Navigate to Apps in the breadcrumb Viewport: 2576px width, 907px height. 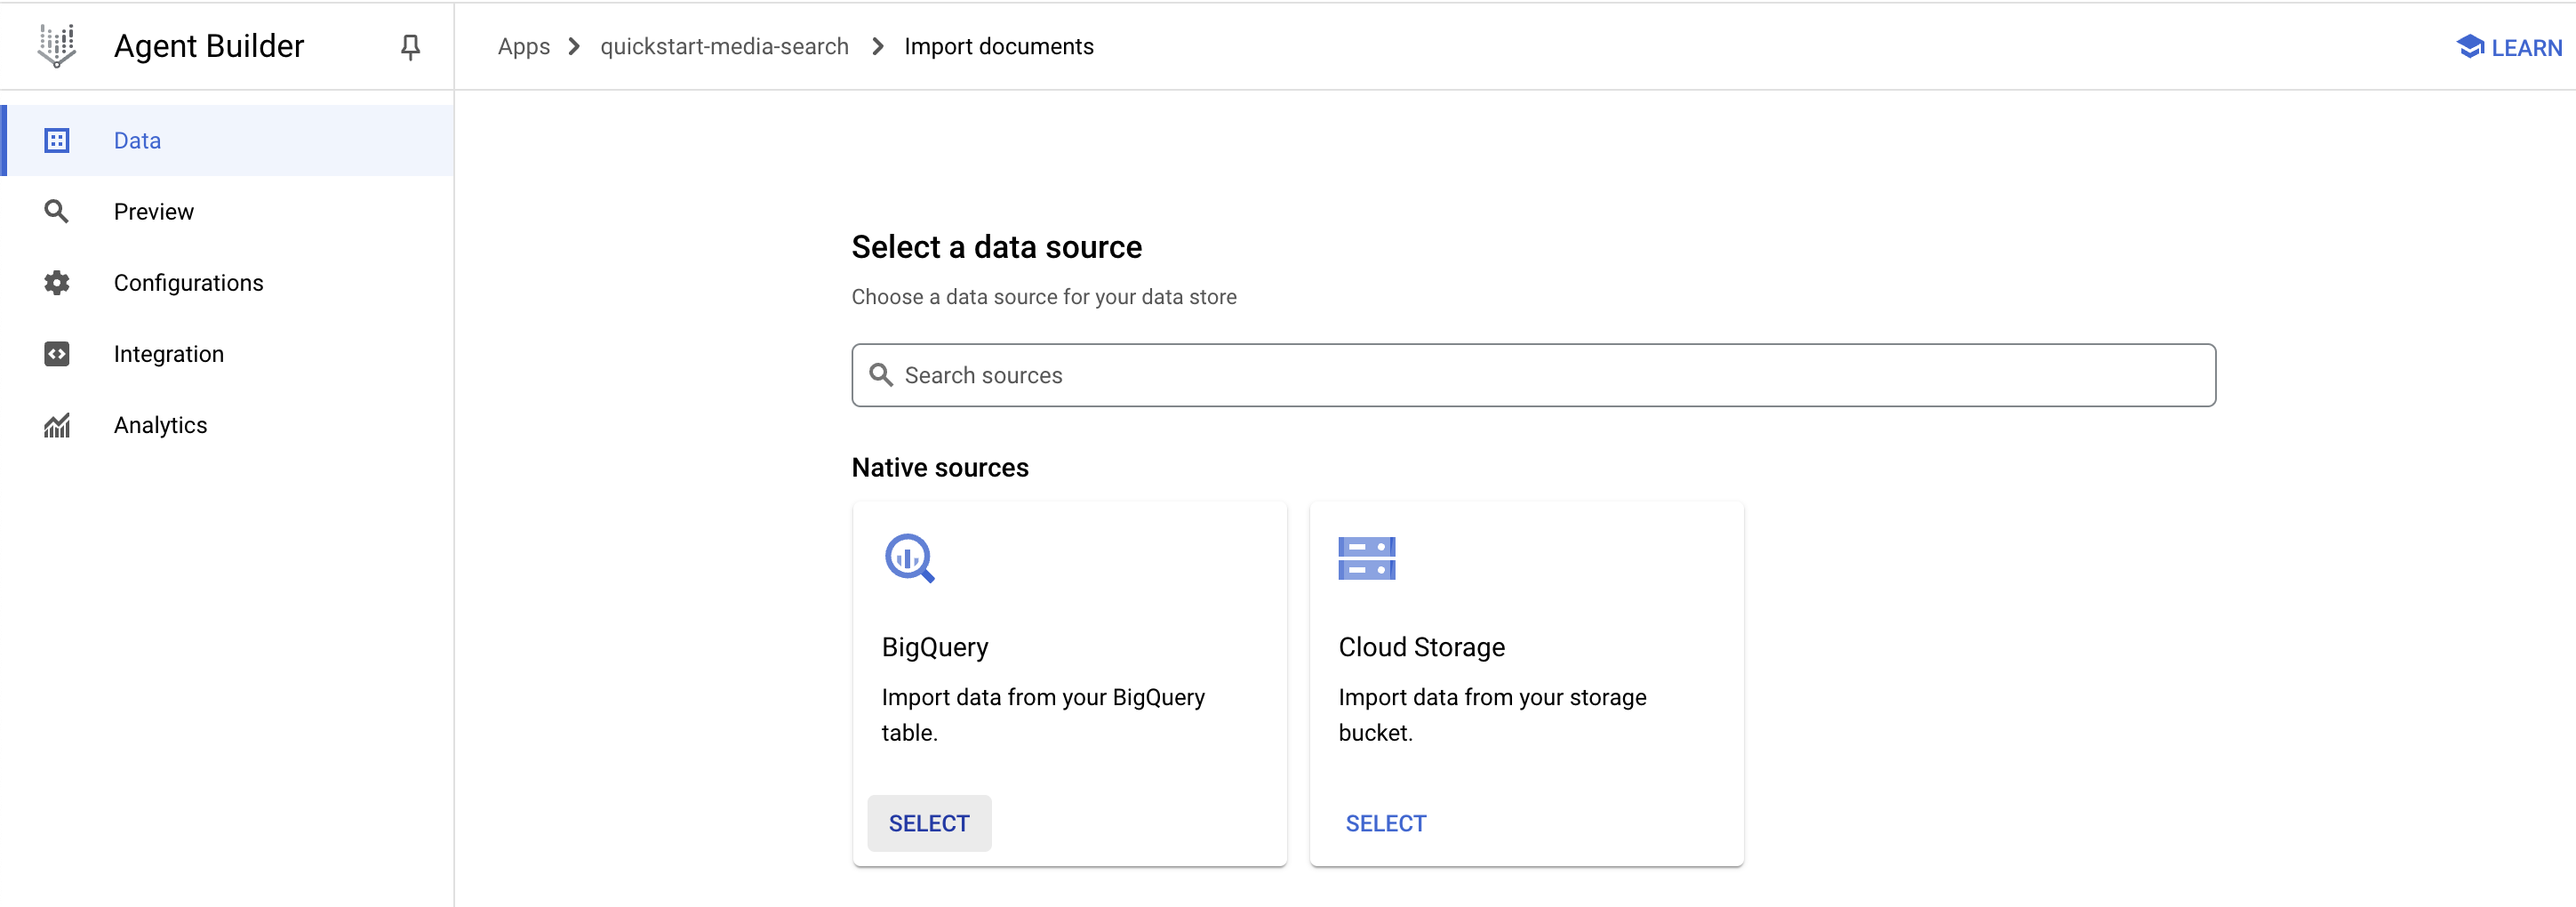pos(523,47)
